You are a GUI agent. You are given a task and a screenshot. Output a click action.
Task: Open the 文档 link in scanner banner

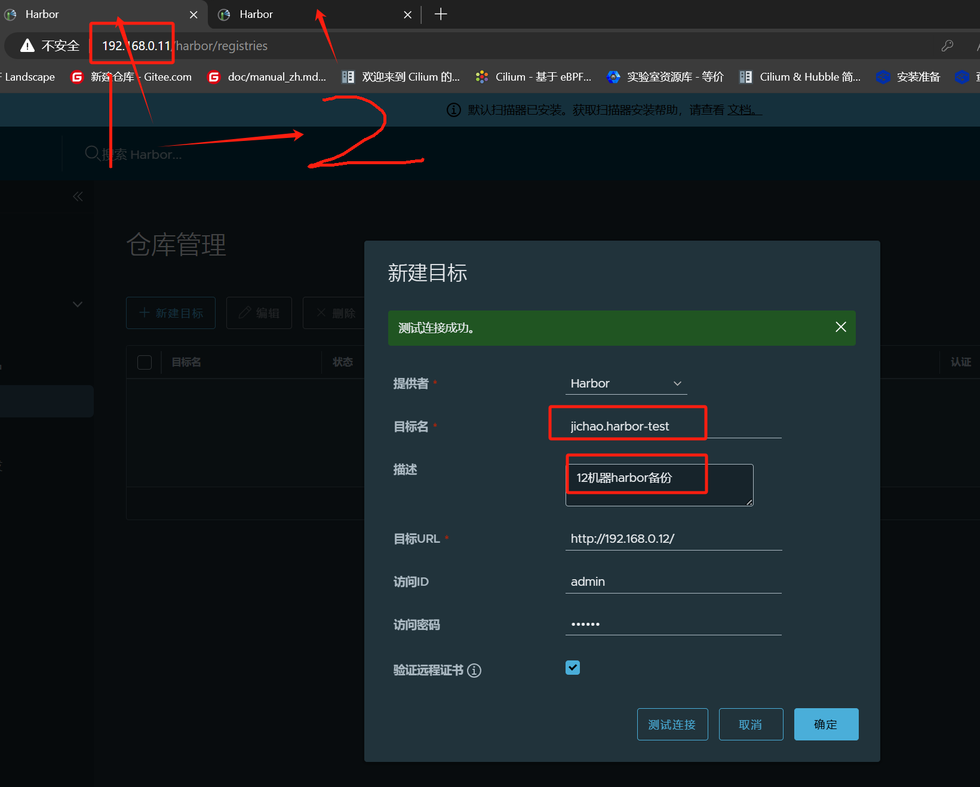[744, 110]
